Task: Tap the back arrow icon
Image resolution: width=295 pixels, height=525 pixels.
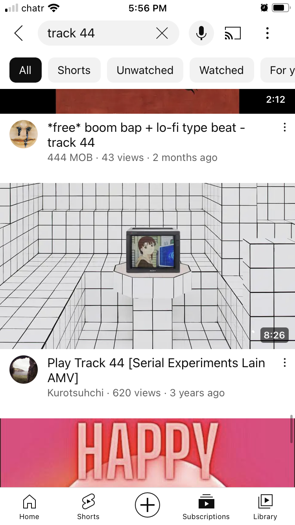Action: pyautogui.click(x=18, y=33)
